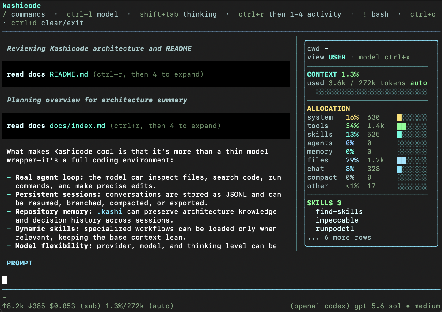
Task: Click 'Planning overview for architecture summary' line
Action: [x=97, y=100]
